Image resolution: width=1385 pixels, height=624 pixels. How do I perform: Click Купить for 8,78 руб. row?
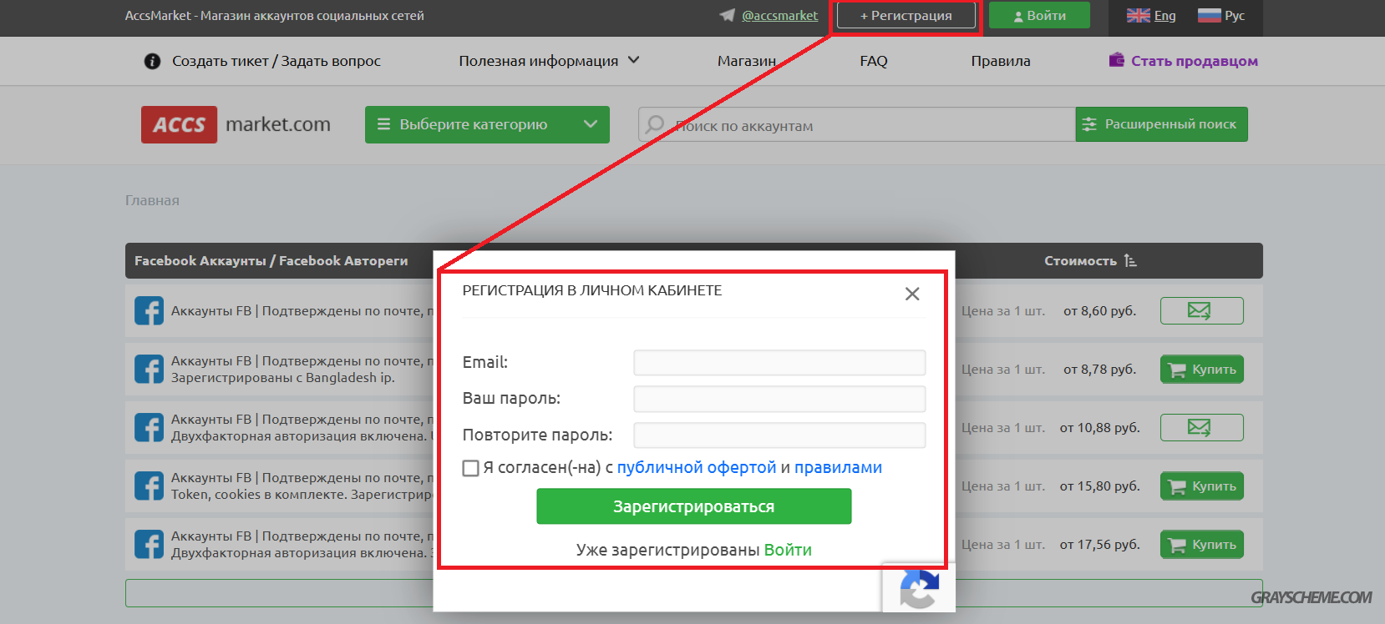point(1201,370)
